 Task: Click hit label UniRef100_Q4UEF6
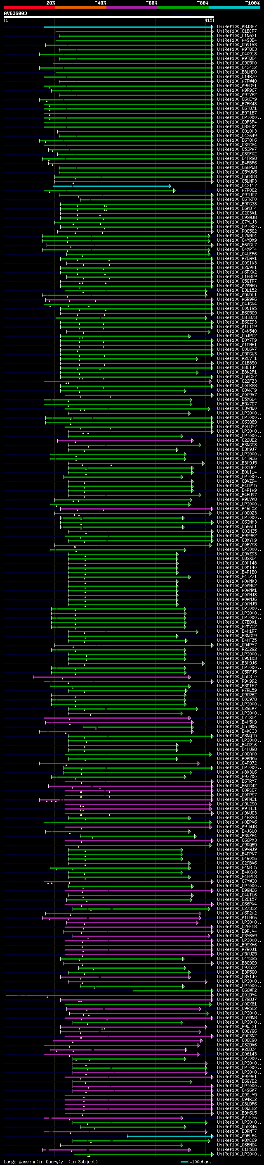coord(237,254)
